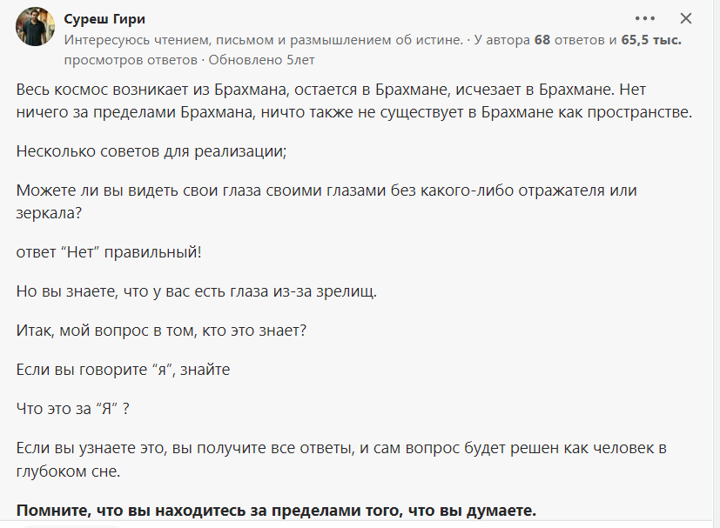Close the answer with the X icon
Screen dimensions: 720x528
coord(686,19)
